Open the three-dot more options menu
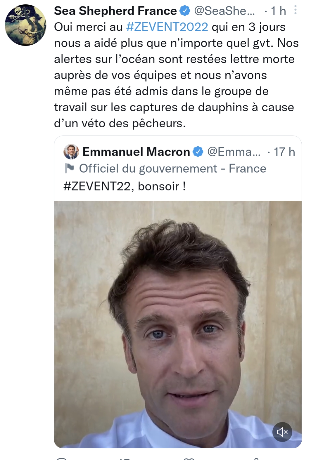This screenshot has height=460, width=311. click(296, 10)
